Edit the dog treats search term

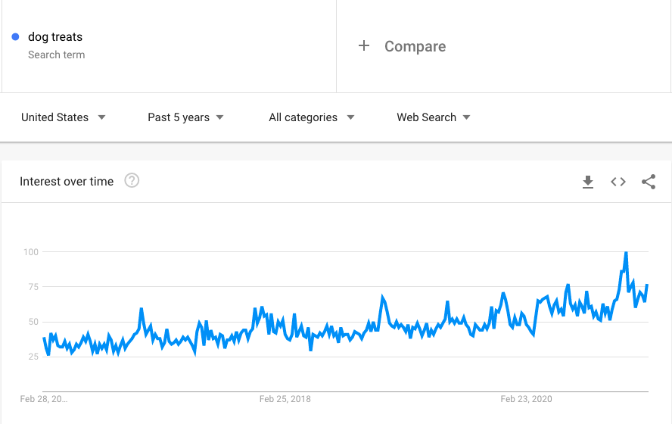click(55, 37)
